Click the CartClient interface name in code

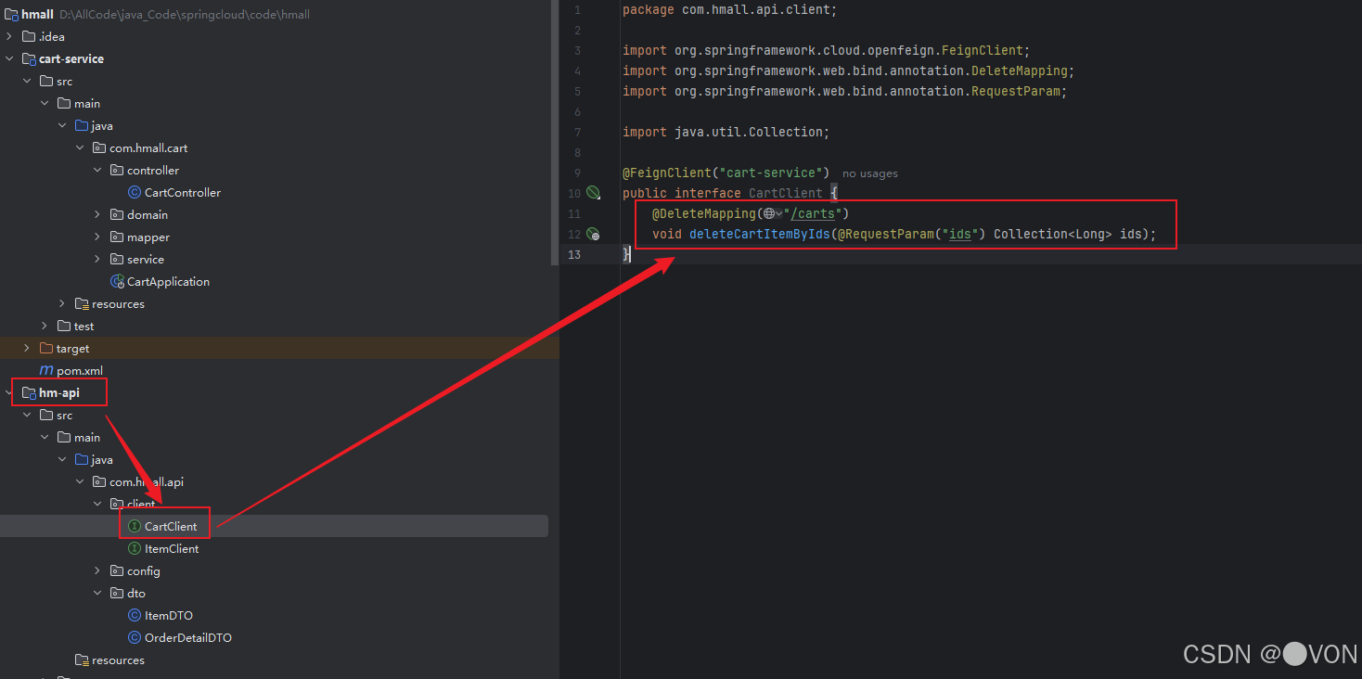click(x=786, y=193)
